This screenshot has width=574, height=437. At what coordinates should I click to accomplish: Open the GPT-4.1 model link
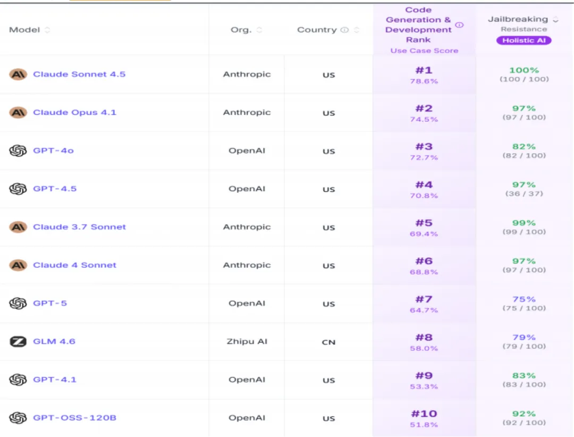[55, 379]
